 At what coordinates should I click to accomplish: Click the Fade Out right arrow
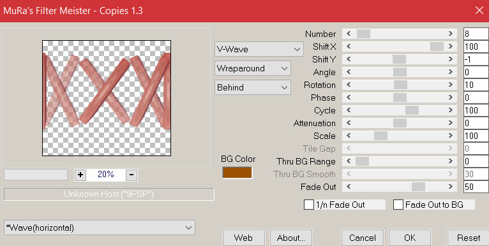pyautogui.click(x=451, y=187)
